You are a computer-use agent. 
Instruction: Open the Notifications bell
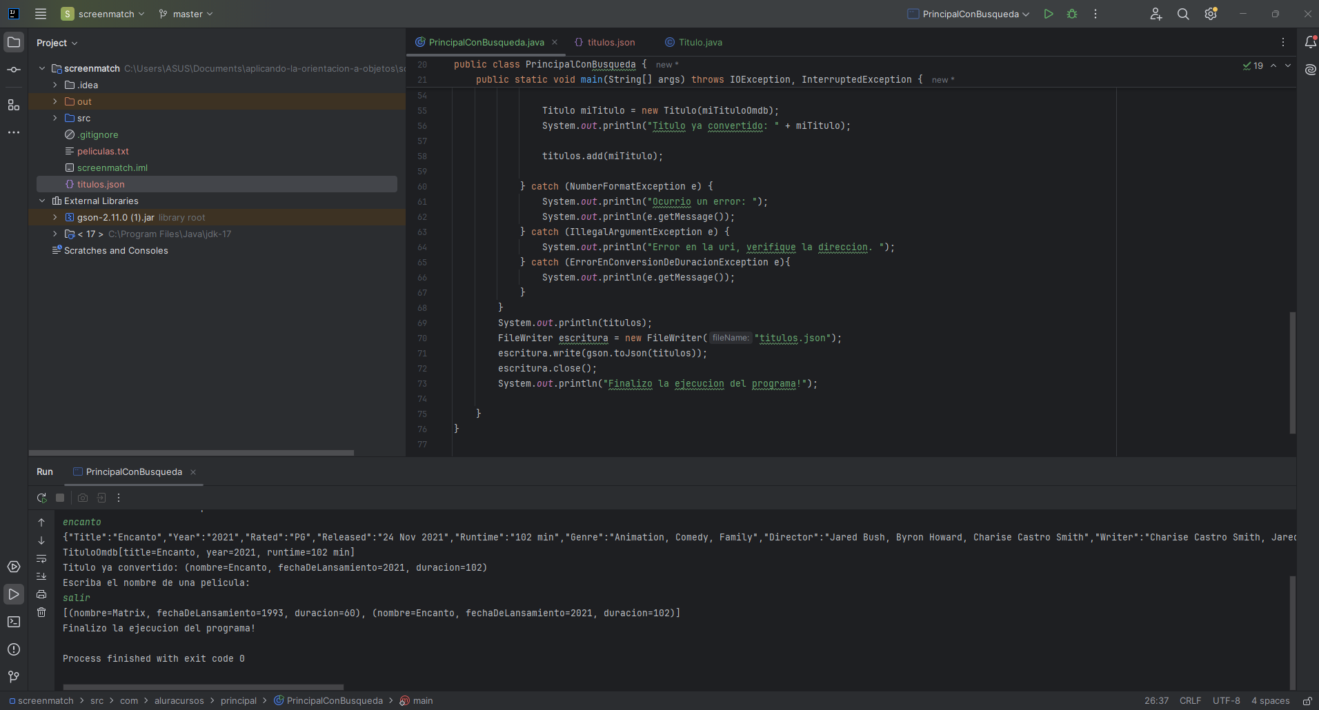click(1311, 42)
